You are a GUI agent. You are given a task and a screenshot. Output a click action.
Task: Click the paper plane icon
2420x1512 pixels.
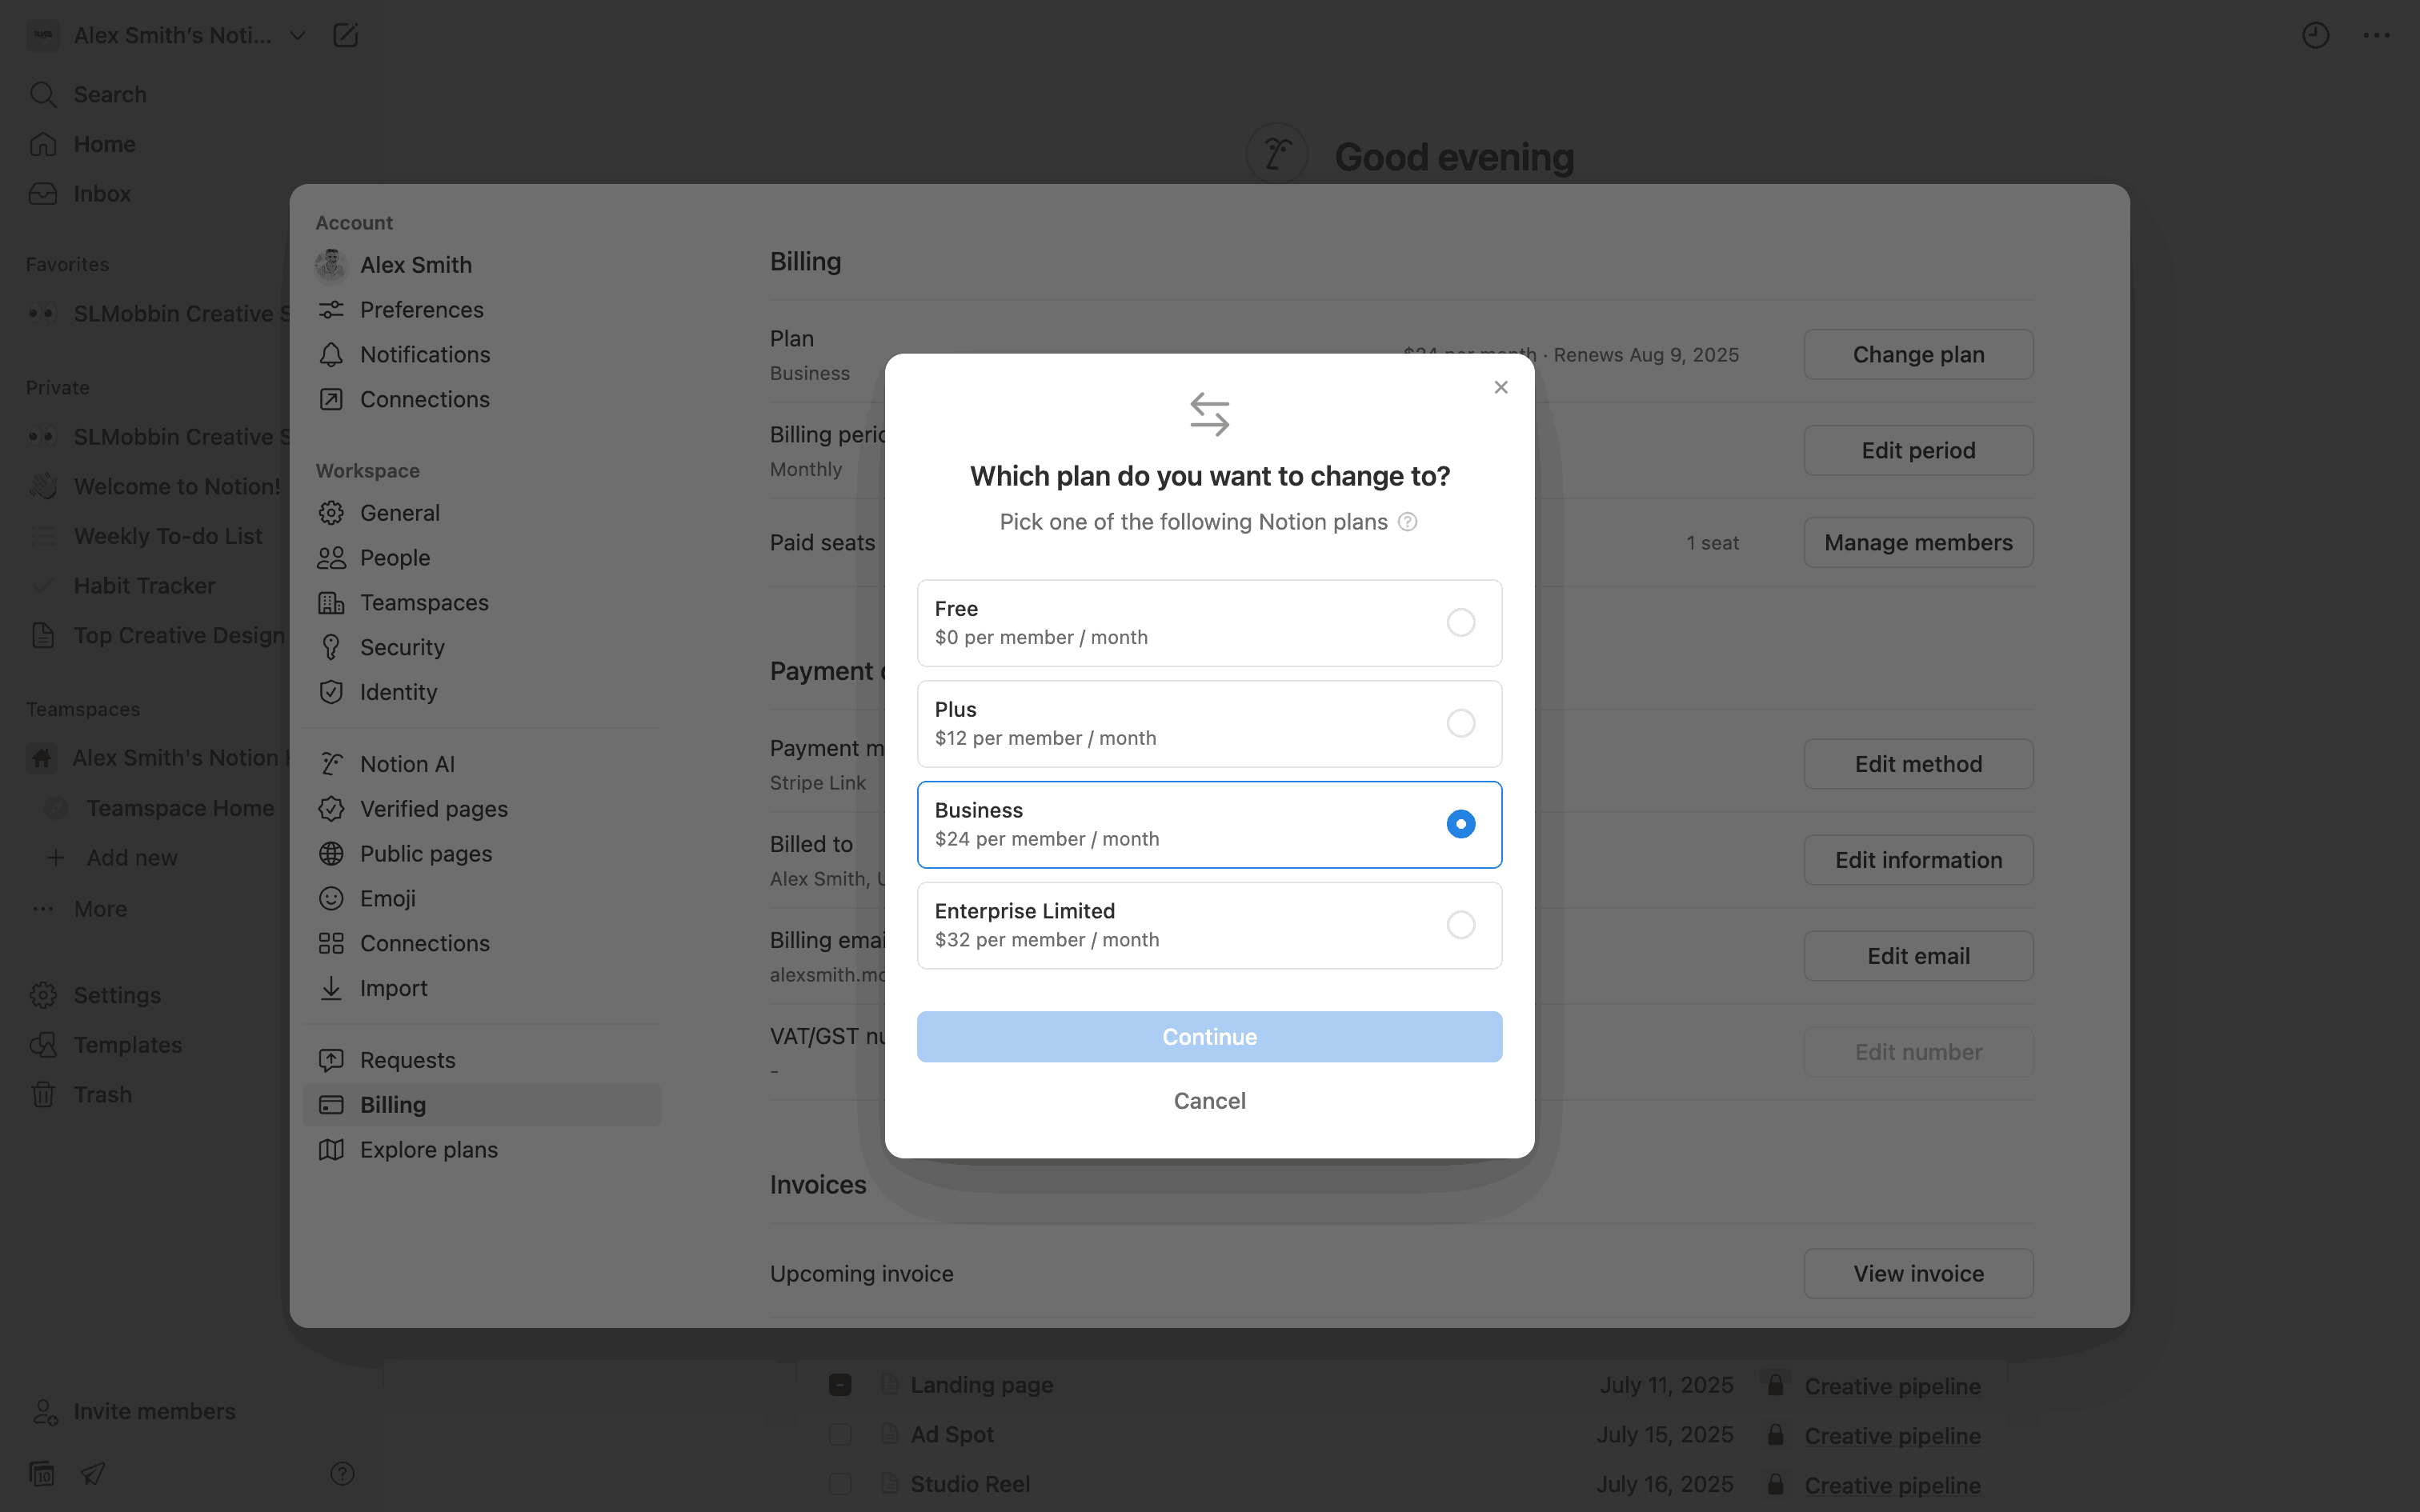pyautogui.click(x=93, y=1473)
